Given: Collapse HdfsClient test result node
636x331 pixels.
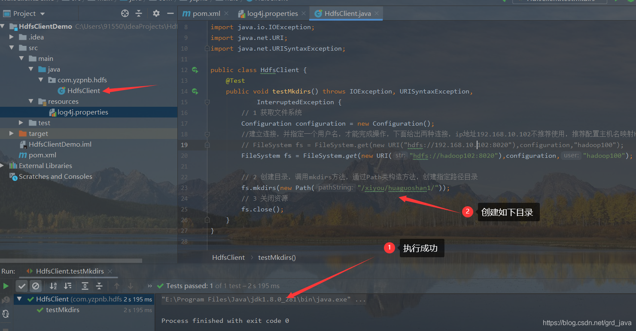Looking at the screenshot, I should coord(19,299).
